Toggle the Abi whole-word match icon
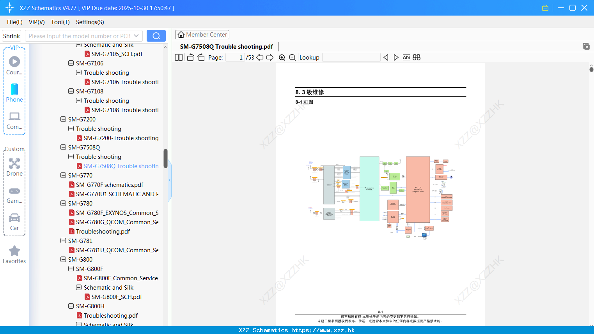Screen dimensions: 594x334 click(x=406, y=58)
